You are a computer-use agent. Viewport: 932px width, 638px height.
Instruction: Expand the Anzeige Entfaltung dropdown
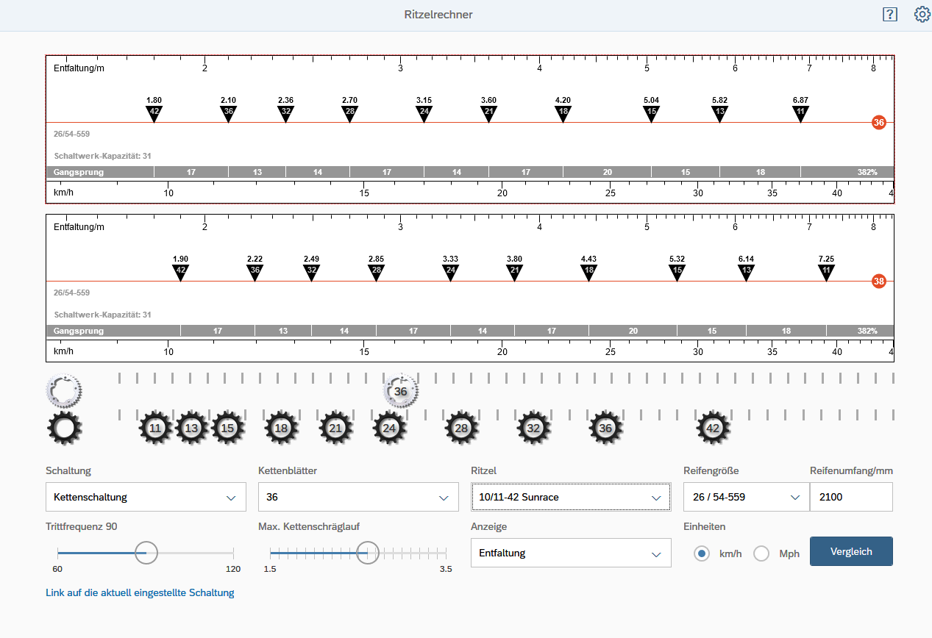click(x=571, y=553)
